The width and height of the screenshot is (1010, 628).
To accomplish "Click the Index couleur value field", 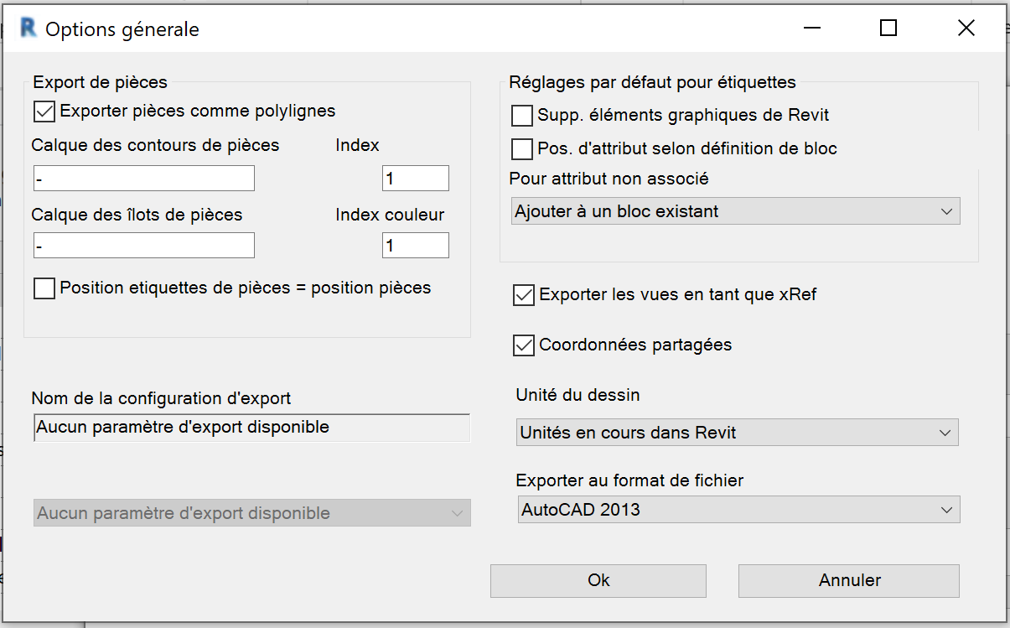I will (415, 246).
